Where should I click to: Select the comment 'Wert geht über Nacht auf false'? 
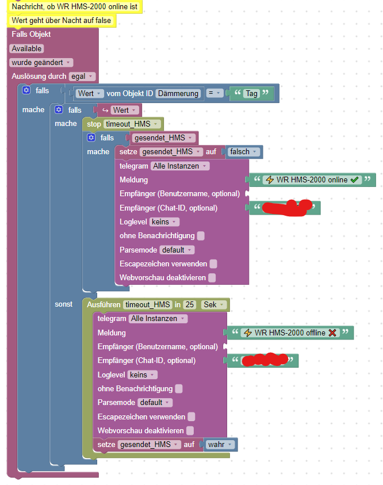click(61, 20)
